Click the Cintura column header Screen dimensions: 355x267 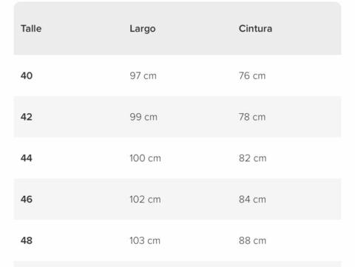pyautogui.click(x=255, y=29)
